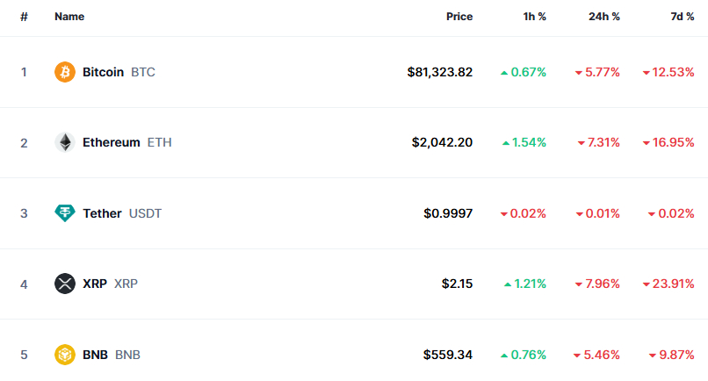
Task: Click Bitcoin's green 1h up-arrow indicator
Action: coord(504,73)
